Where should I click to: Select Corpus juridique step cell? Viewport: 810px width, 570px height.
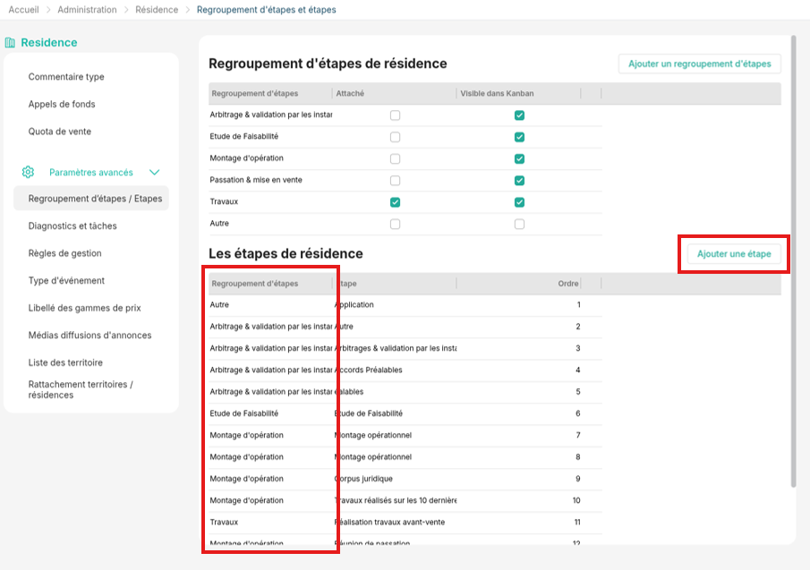pos(395,479)
